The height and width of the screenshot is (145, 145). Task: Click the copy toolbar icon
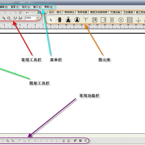[15, 12]
